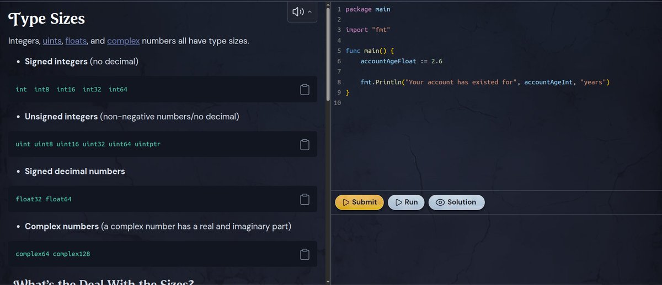Click the 'Complex numbers' bullet text
662x285 pixels.
click(x=62, y=227)
